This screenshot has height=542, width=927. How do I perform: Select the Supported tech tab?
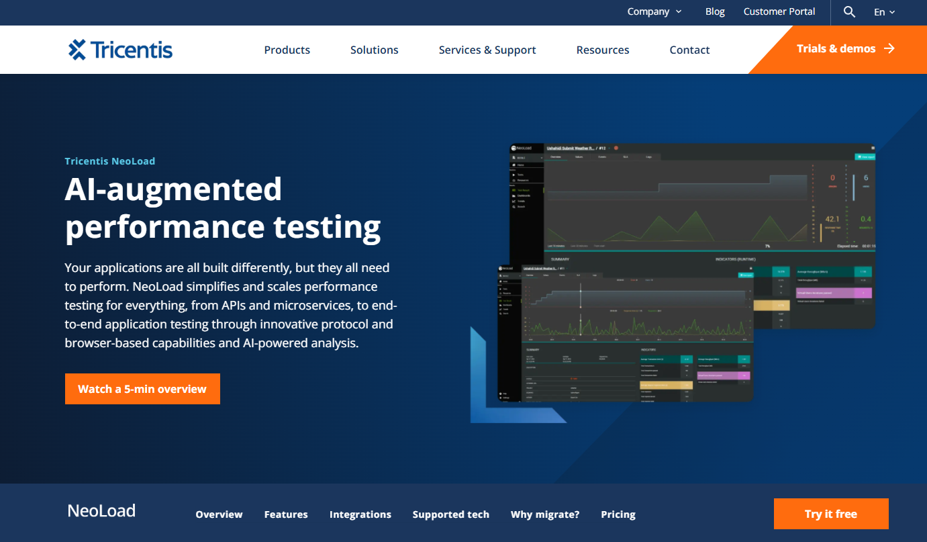coord(451,514)
